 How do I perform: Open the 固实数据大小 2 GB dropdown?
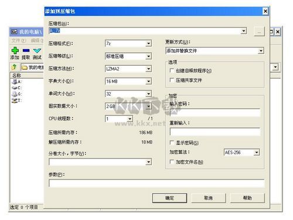(x=148, y=106)
